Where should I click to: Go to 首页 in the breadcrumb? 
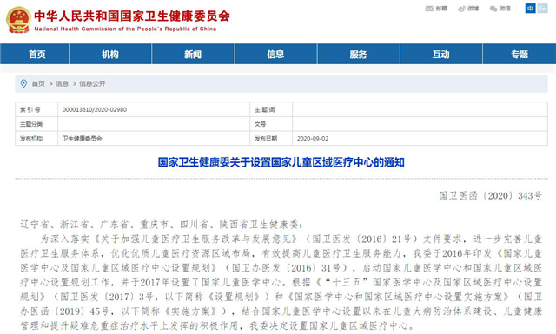pos(38,83)
